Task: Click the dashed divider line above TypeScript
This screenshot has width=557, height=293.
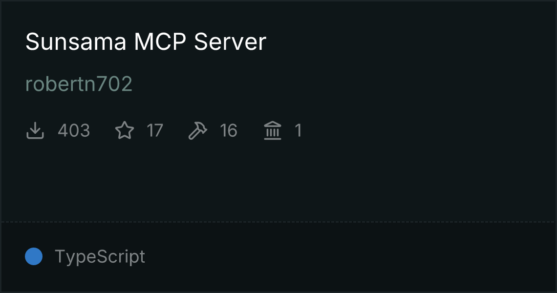Action: pos(278,222)
